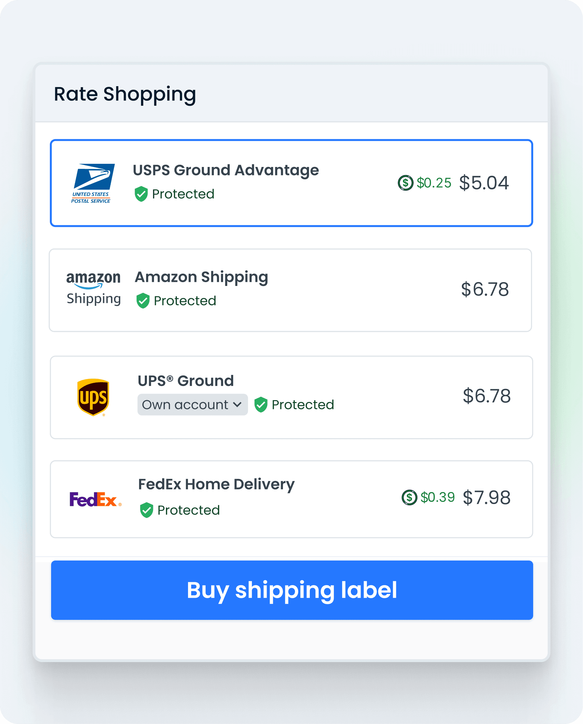
Task: Click the green shield under USPS Ground Advantage
Action: [x=141, y=194]
